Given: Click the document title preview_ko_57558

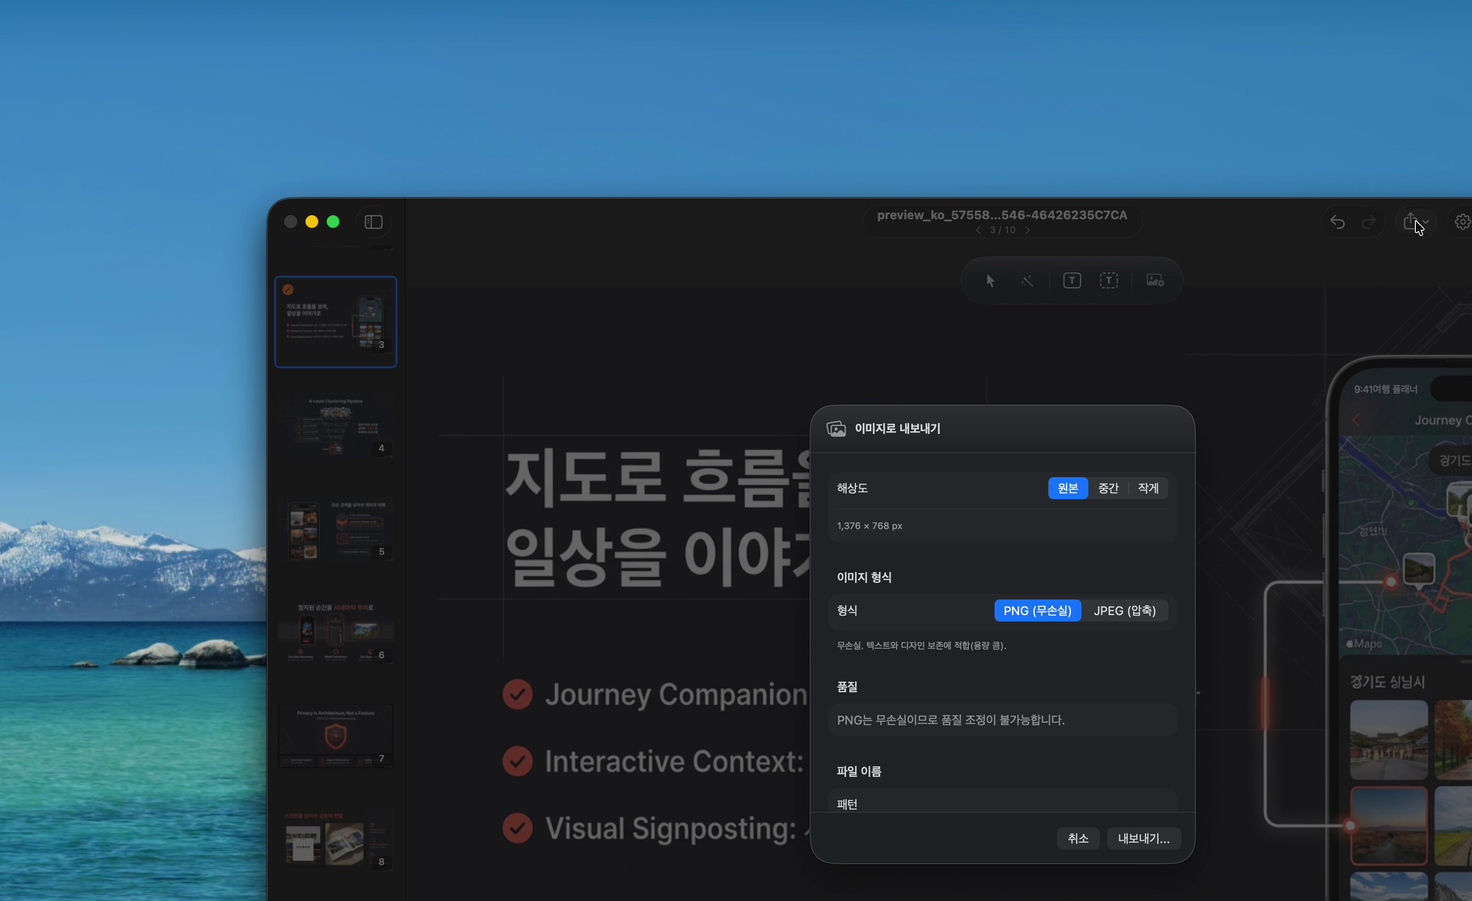Looking at the screenshot, I should [1002, 215].
